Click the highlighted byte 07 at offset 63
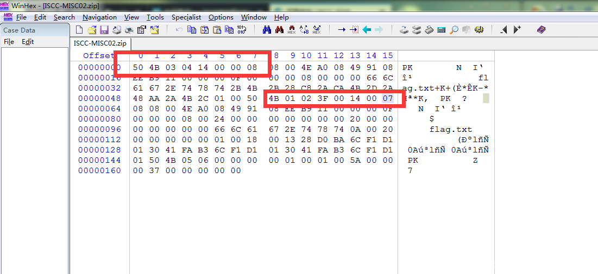Image resolution: width=598 pixels, height=274 pixels. (x=388, y=99)
